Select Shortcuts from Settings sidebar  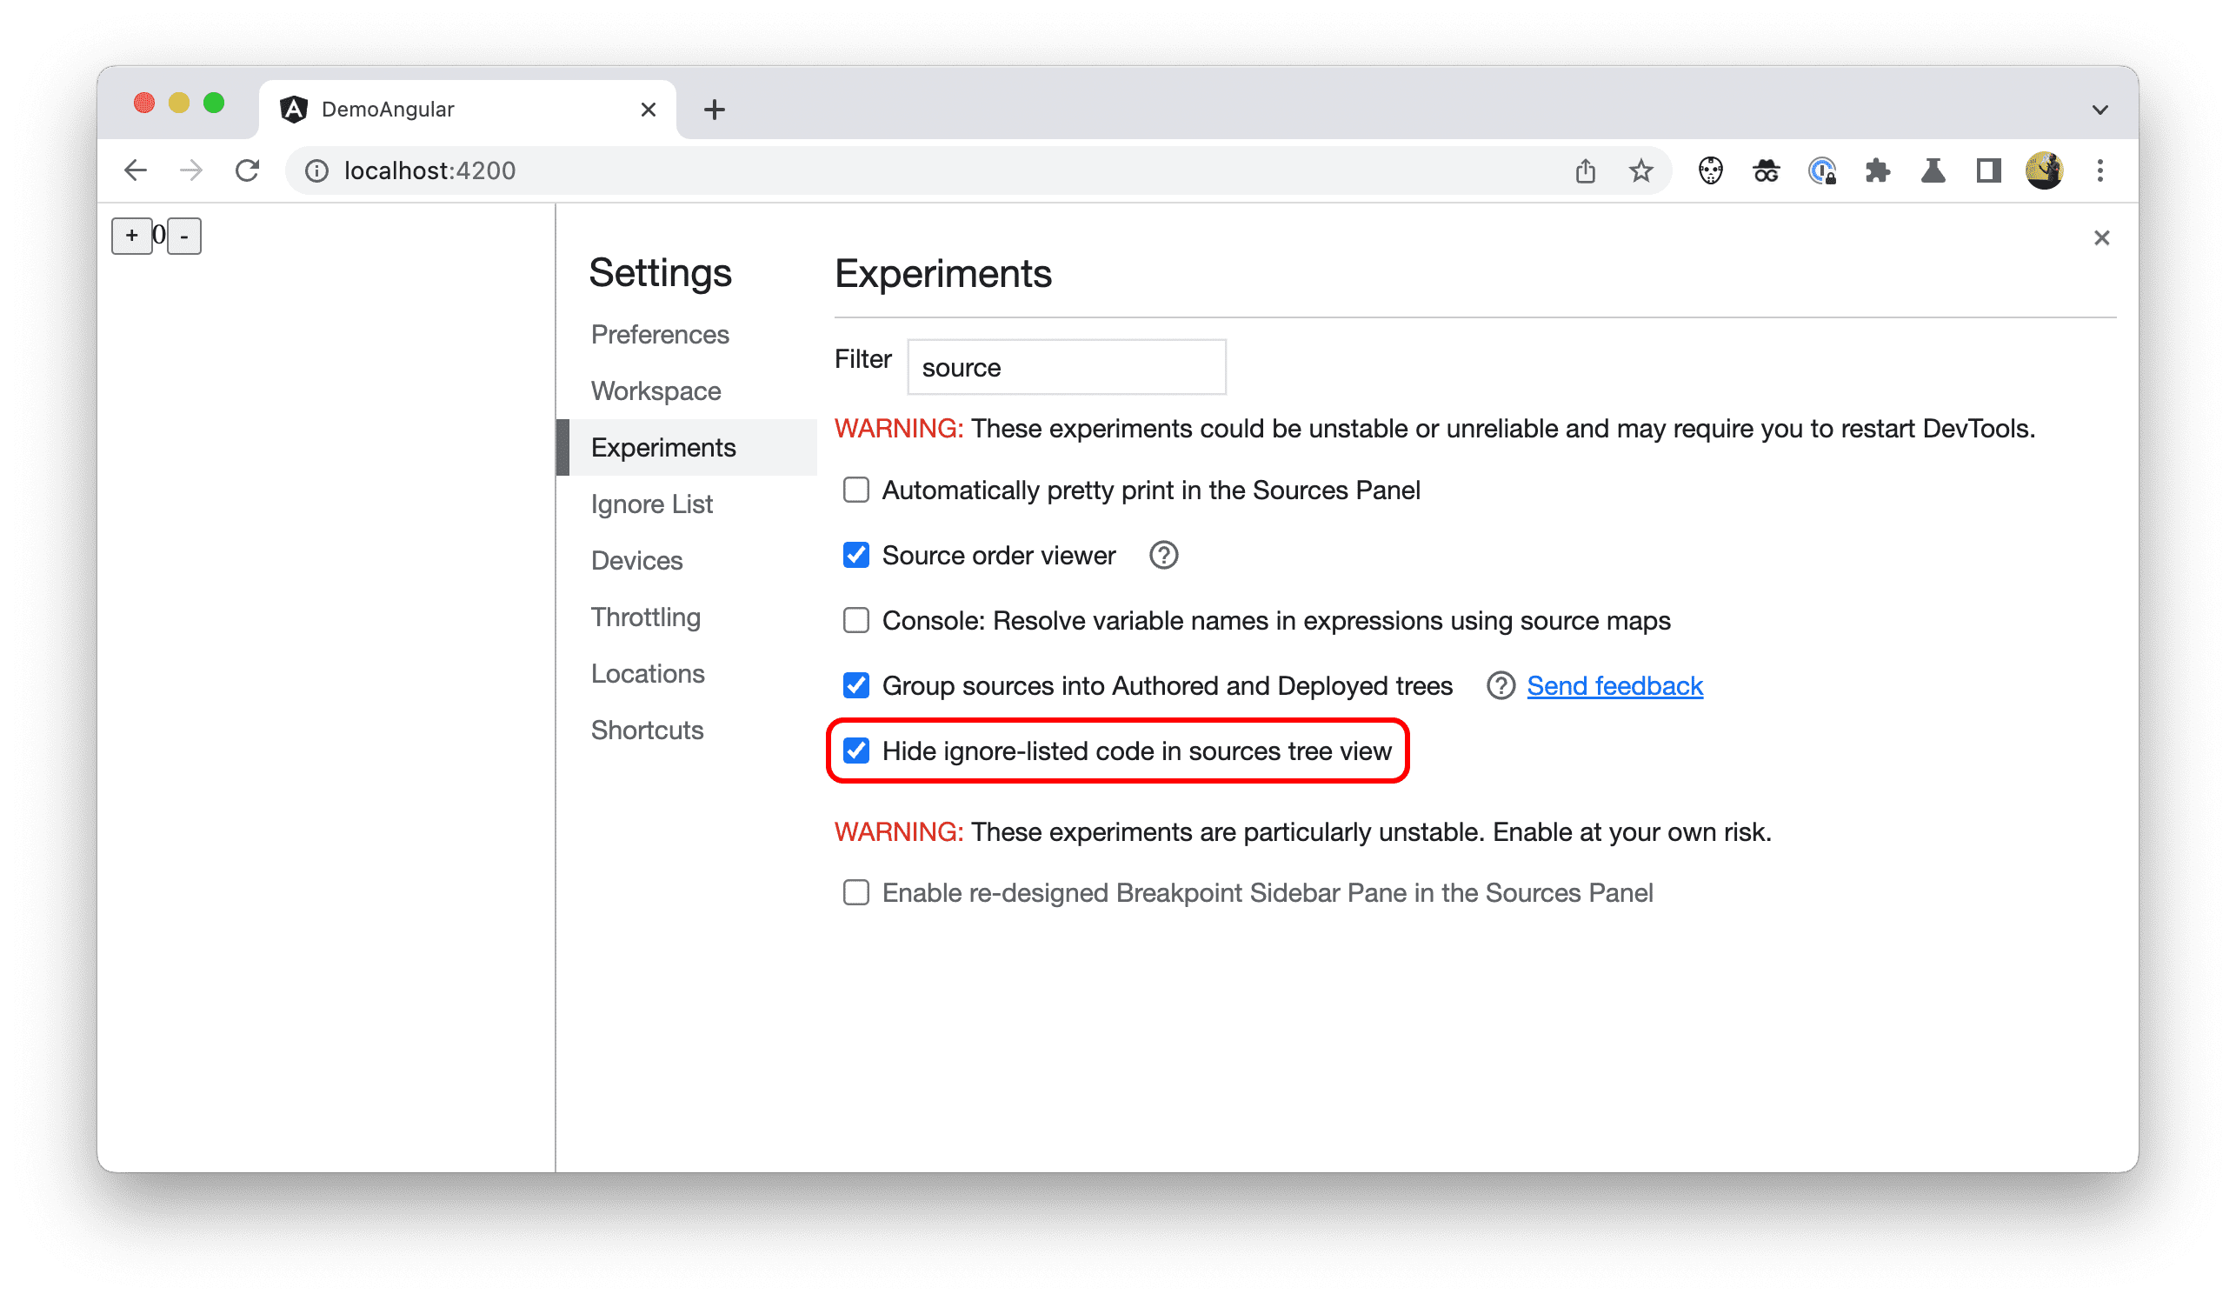tap(647, 728)
